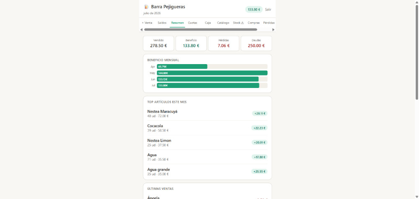The image size is (419, 199).
Task: Click the julio de 2026 date label
Action: coord(152,13)
